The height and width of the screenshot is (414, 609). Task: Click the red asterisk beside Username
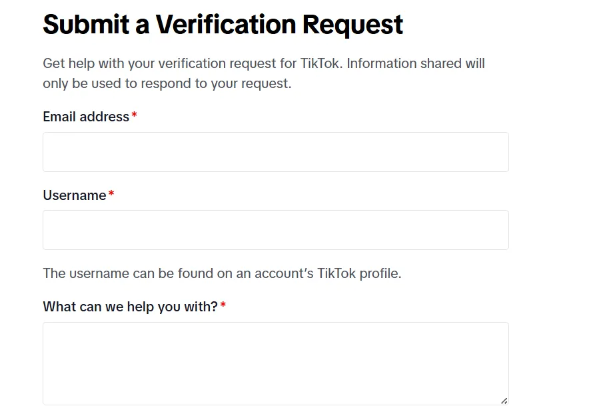[x=110, y=193]
